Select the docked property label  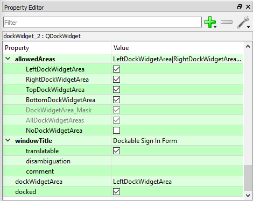(26, 192)
